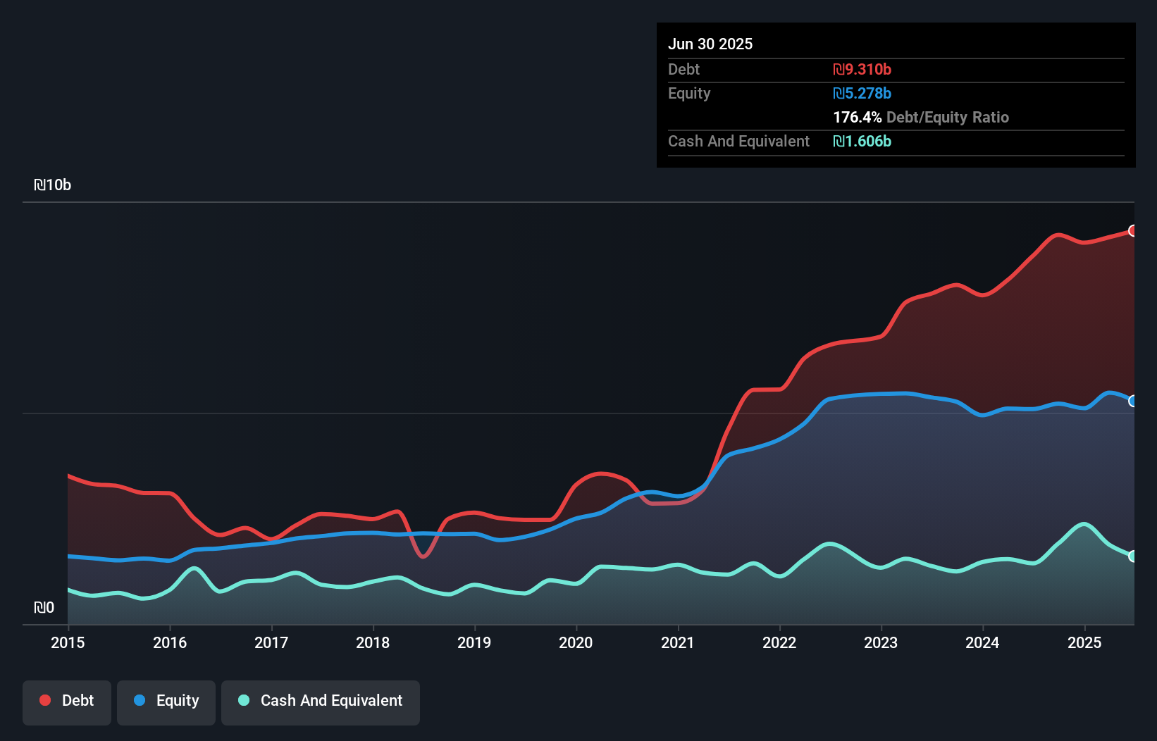
Task: Select the 2020 year label
Action: 576,642
